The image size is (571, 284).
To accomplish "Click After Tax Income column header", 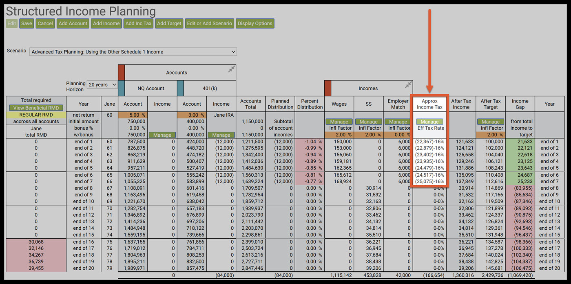I will [461, 104].
